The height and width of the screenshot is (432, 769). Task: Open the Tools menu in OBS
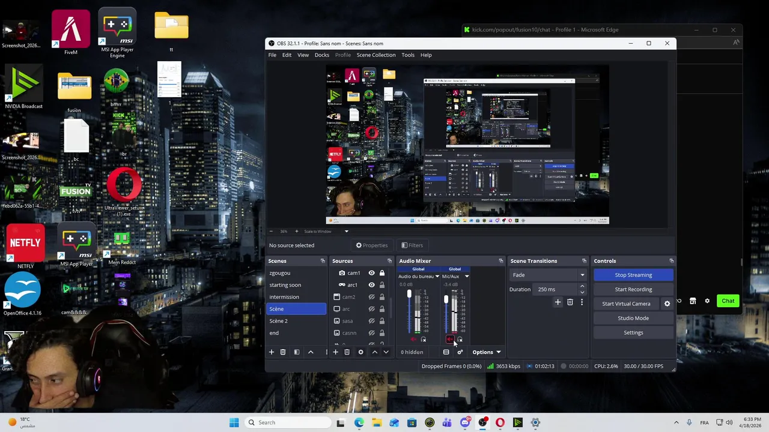(408, 55)
